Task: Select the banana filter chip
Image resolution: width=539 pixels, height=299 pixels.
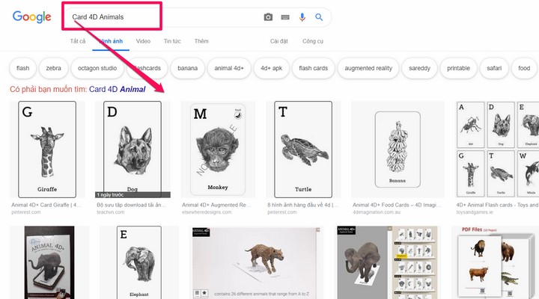Action: pyautogui.click(x=188, y=68)
